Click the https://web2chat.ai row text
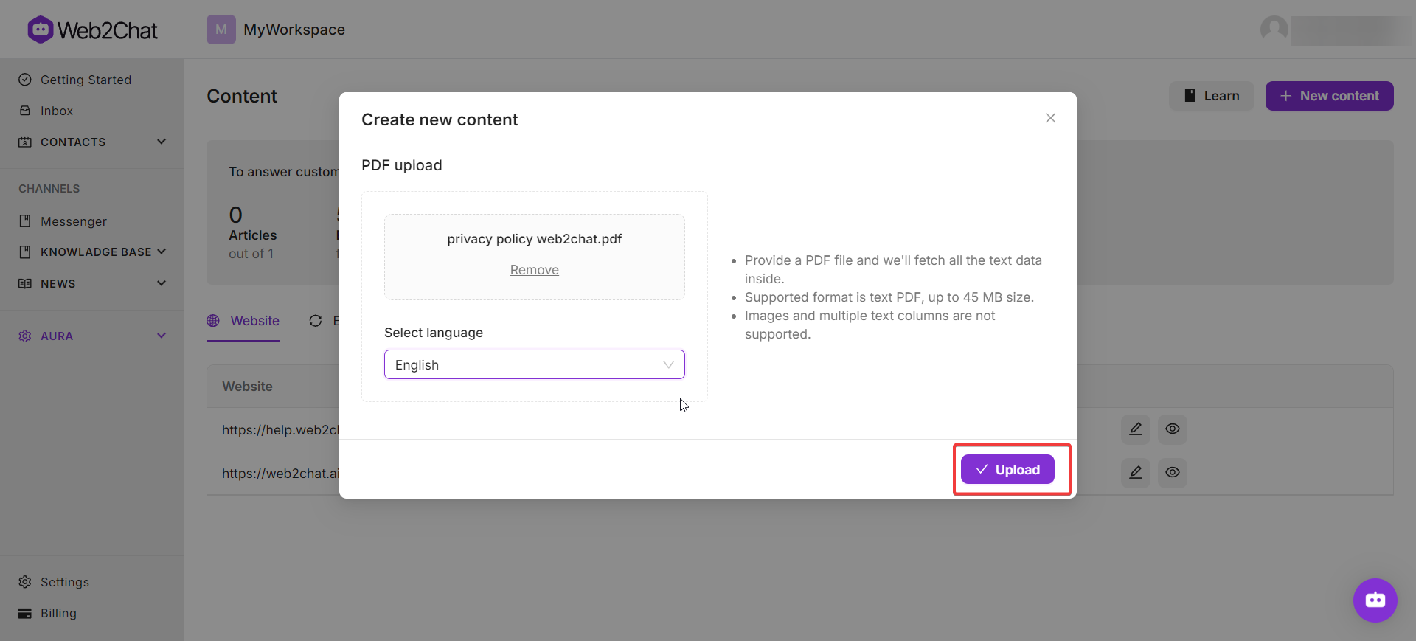Viewport: 1416px width, 641px height. point(280,473)
